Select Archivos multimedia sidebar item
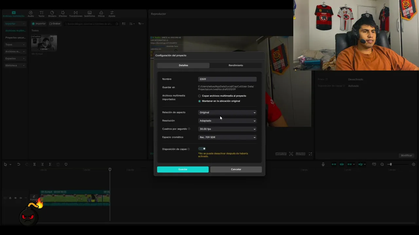The width and height of the screenshot is (419, 235). point(15,31)
